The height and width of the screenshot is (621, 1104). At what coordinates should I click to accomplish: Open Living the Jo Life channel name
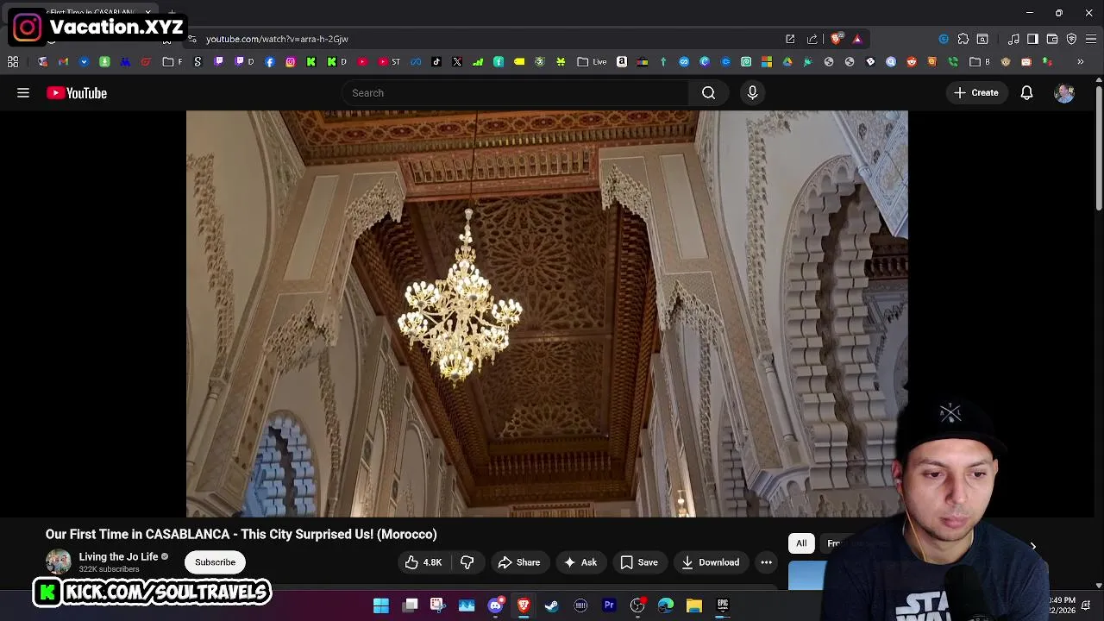pyautogui.click(x=118, y=556)
